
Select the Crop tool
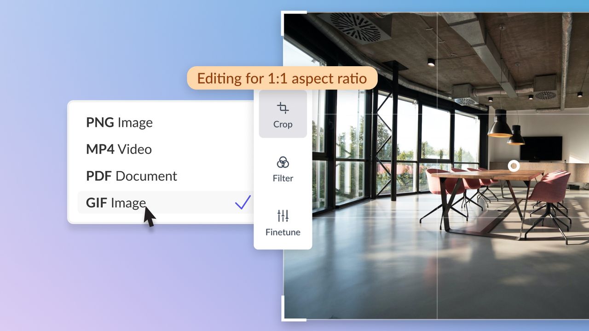[x=283, y=114]
